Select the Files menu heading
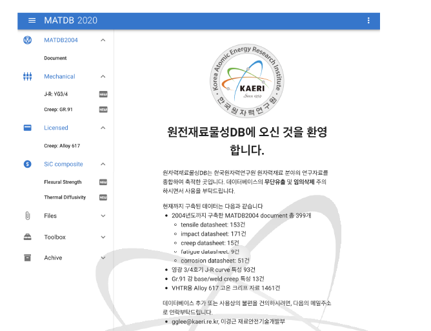 tap(50, 216)
